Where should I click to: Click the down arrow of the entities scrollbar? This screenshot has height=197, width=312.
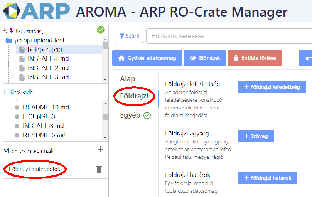pyautogui.click(x=105, y=138)
